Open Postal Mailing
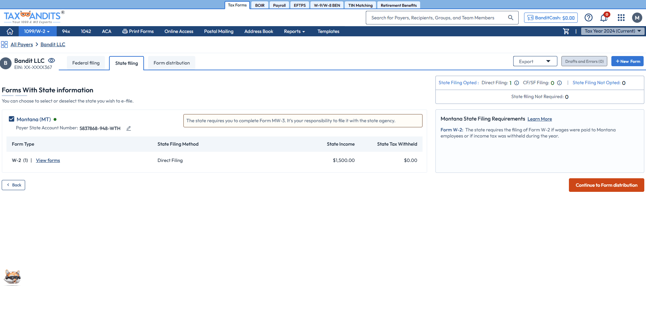Image resolution: width=646 pixels, height=310 pixels. coord(219,31)
